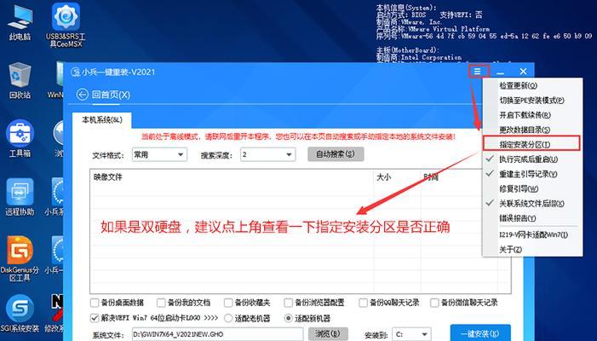
Task: Click the 一键安装 button
Action: click(480, 333)
